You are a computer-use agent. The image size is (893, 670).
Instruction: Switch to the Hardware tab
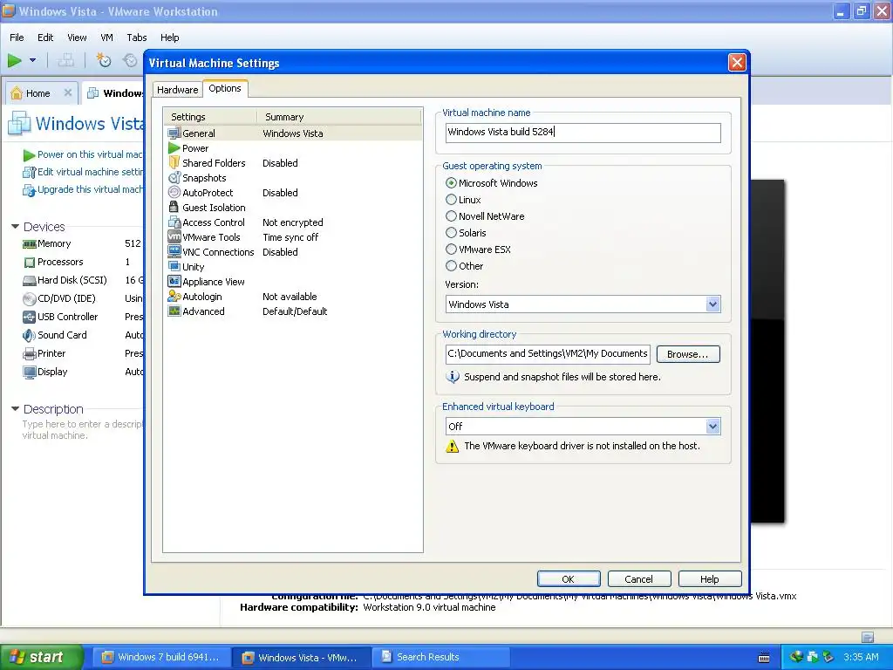[177, 90]
